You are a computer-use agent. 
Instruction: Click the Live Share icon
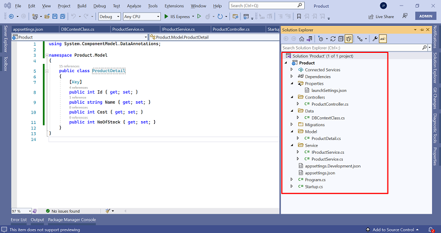370,17
